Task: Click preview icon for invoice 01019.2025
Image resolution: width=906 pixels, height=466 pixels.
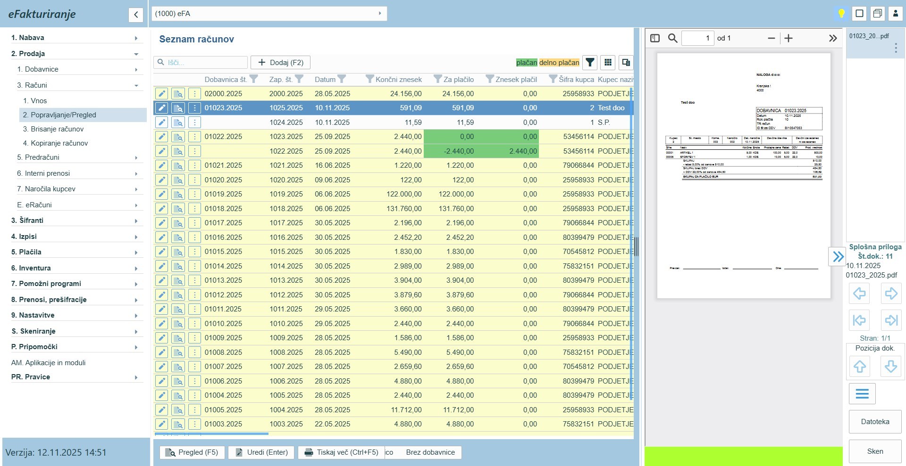Action: tap(178, 194)
